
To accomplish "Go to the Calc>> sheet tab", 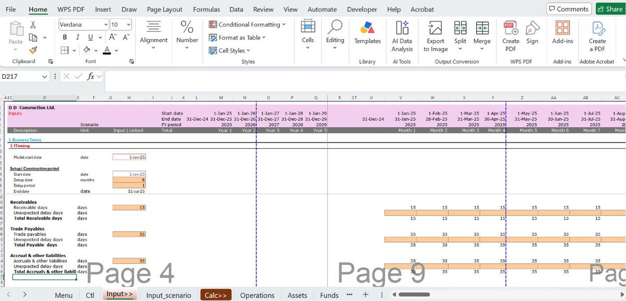I will point(216,295).
